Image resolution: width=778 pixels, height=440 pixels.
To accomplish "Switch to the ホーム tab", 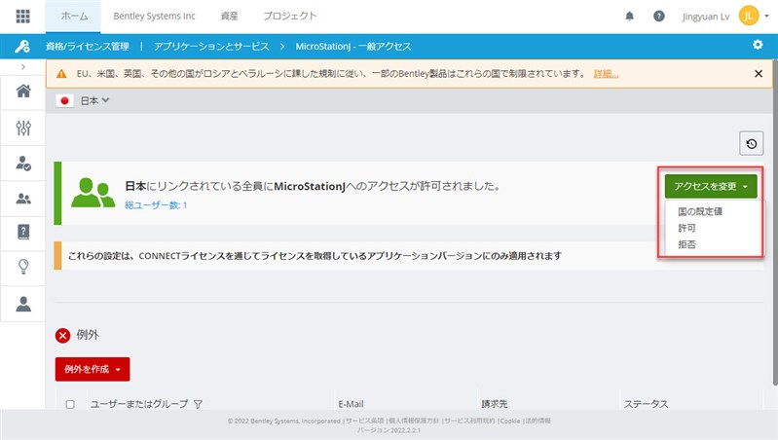I will [x=74, y=17].
